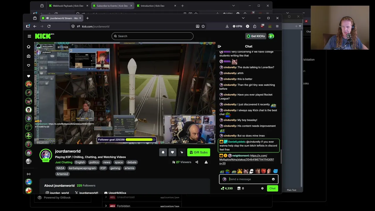Click the heart follow button next to bell

pos(172,152)
